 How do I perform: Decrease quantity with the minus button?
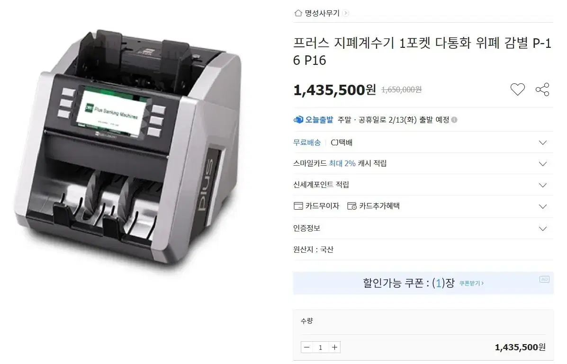(x=306, y=347)
